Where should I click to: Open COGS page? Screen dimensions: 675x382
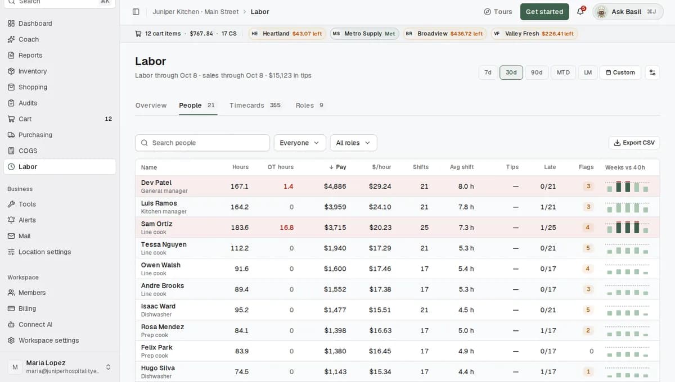coord(60,151)
